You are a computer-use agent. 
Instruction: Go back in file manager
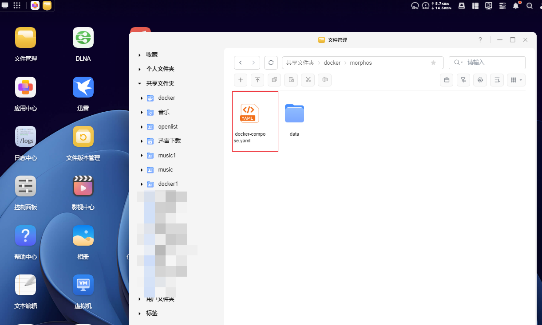(241, 63)
